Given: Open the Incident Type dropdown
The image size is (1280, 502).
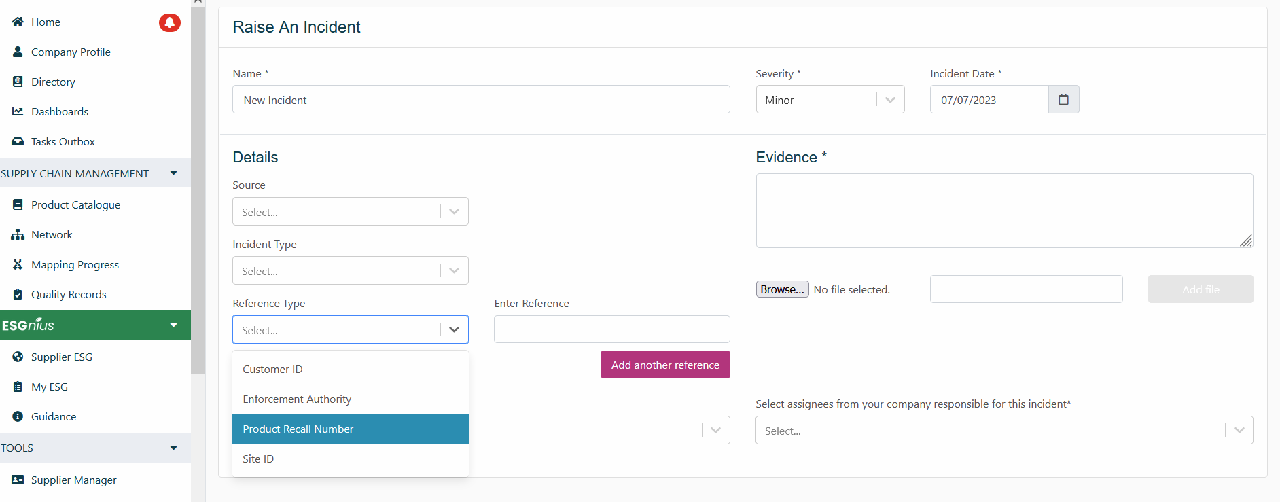Looking at the screenshot, I should pos(350,271).
